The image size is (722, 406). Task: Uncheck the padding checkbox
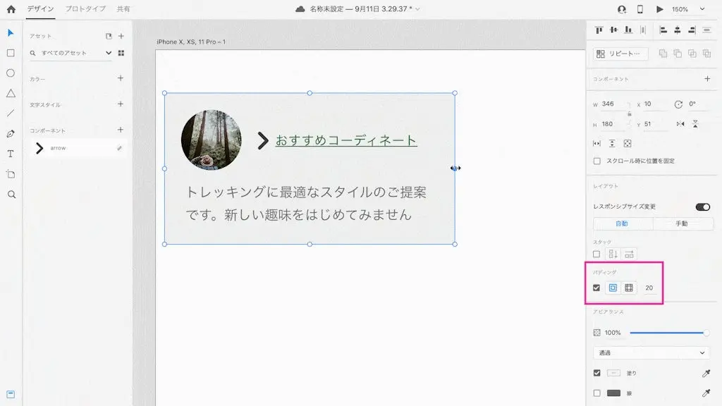pos(596,288)
